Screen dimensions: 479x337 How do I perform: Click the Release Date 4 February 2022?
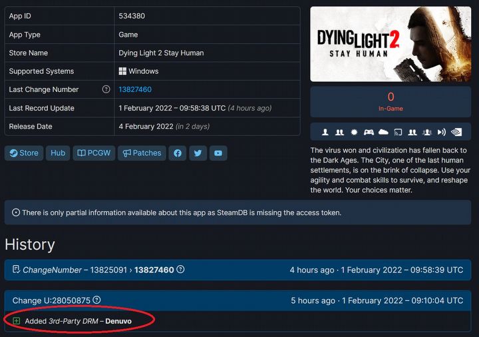point(146,127)
